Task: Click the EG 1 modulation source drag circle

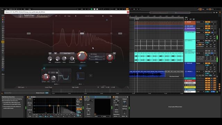Action: (80, 68)
